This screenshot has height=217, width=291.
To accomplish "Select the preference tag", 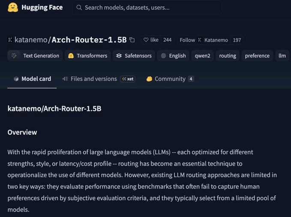I will click(257, 55).
